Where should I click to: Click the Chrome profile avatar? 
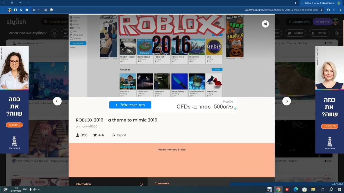(10, 10)
